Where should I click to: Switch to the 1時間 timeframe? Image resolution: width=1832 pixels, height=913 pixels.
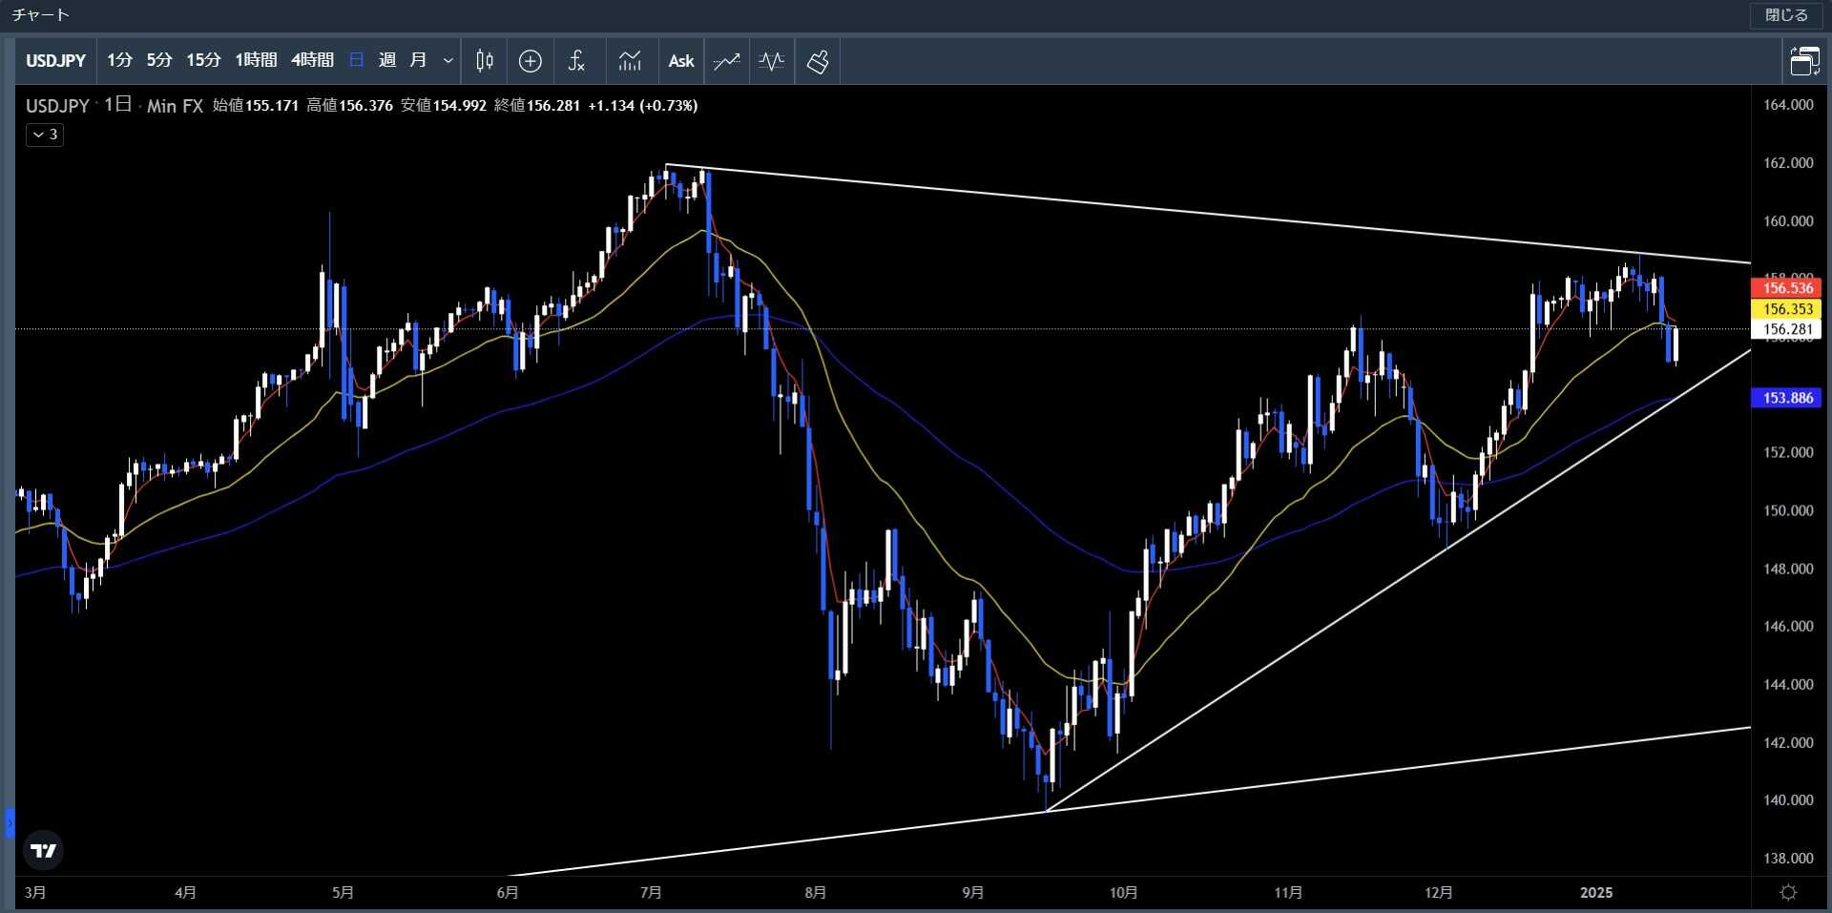point(256,61)
